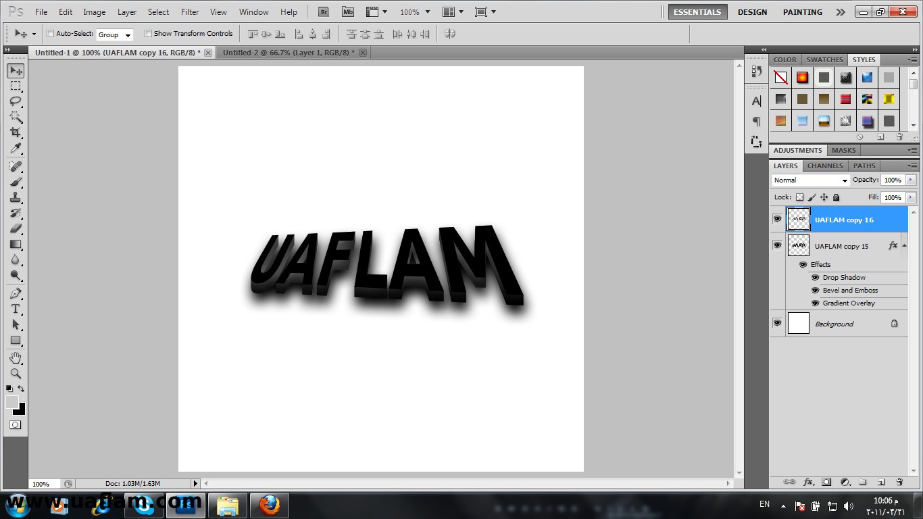Screen dimensions: 923x519
Task: Collapse effects list on UAFLAM copy 15
Action: click(904, 246)
